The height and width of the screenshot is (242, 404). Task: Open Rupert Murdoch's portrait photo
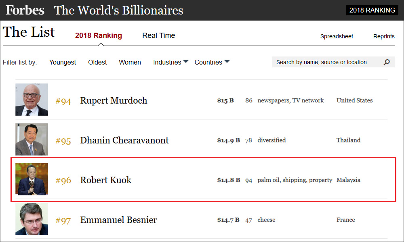point(32,100)
